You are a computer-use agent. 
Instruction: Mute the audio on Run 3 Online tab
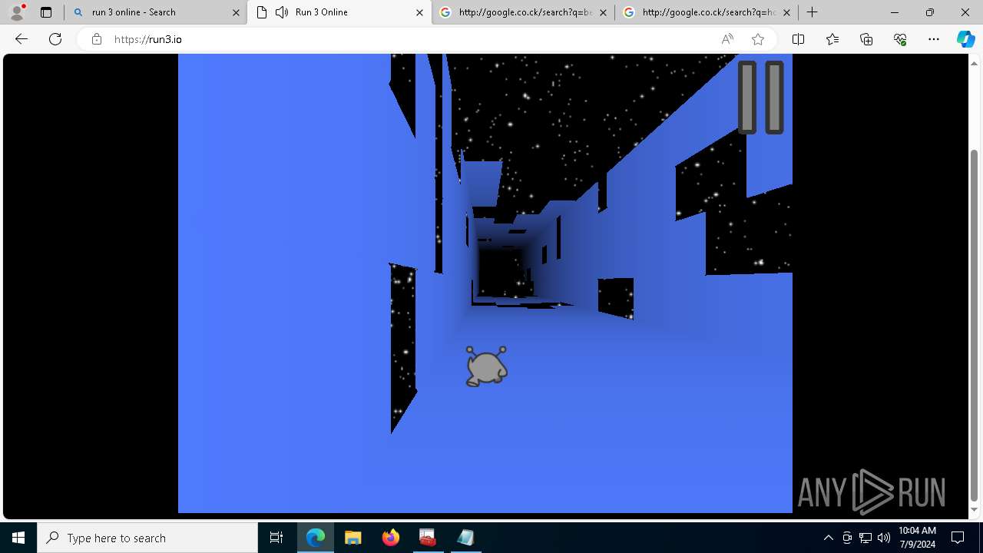coord(282,12)
